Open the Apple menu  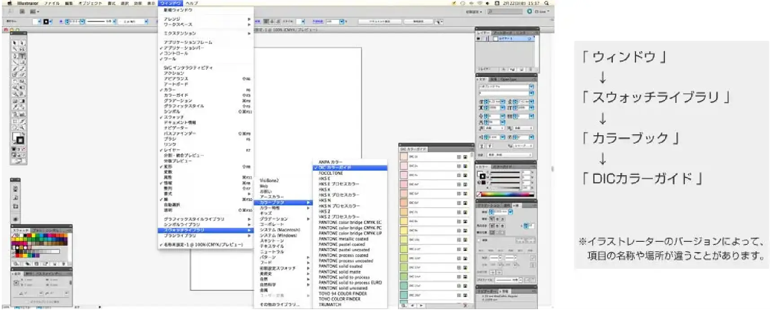pos(9,3)
